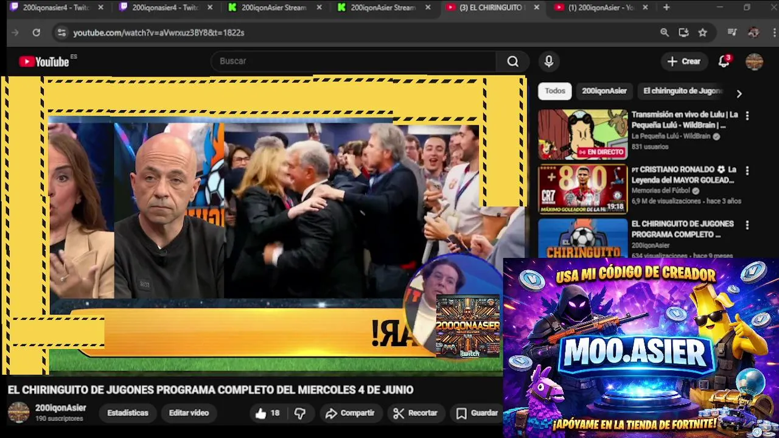Viewport: 779px width, 438px height.
Task: Open options for Cristiano Ronaldo video
Action: pos(747,170)
